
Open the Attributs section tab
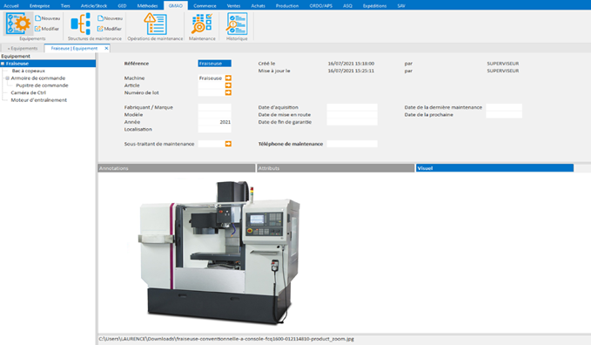click(335, 168)
